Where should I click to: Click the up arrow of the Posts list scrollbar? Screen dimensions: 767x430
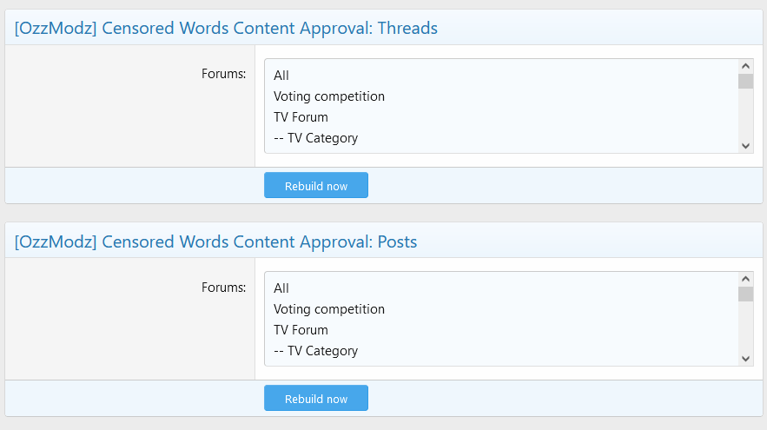[745, 279]
